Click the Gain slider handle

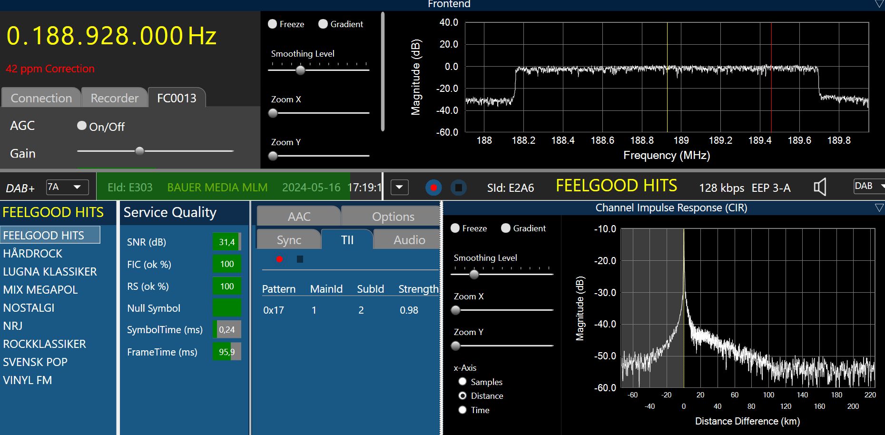coord(139,151)
